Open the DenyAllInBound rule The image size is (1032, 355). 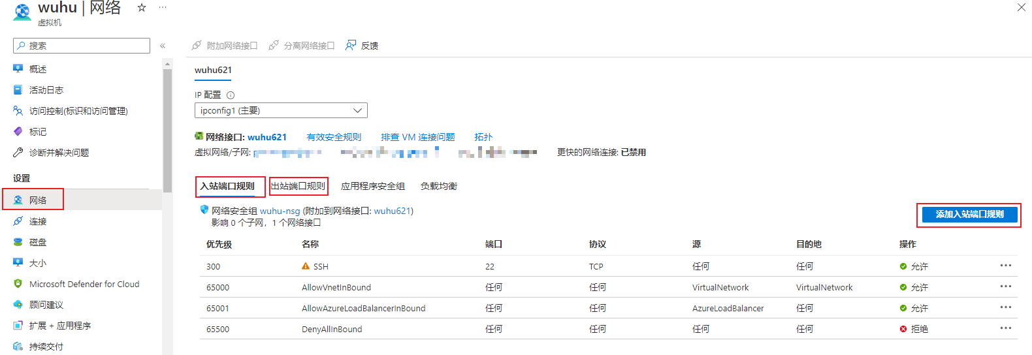pyautogui.click(x=332, y=329)
